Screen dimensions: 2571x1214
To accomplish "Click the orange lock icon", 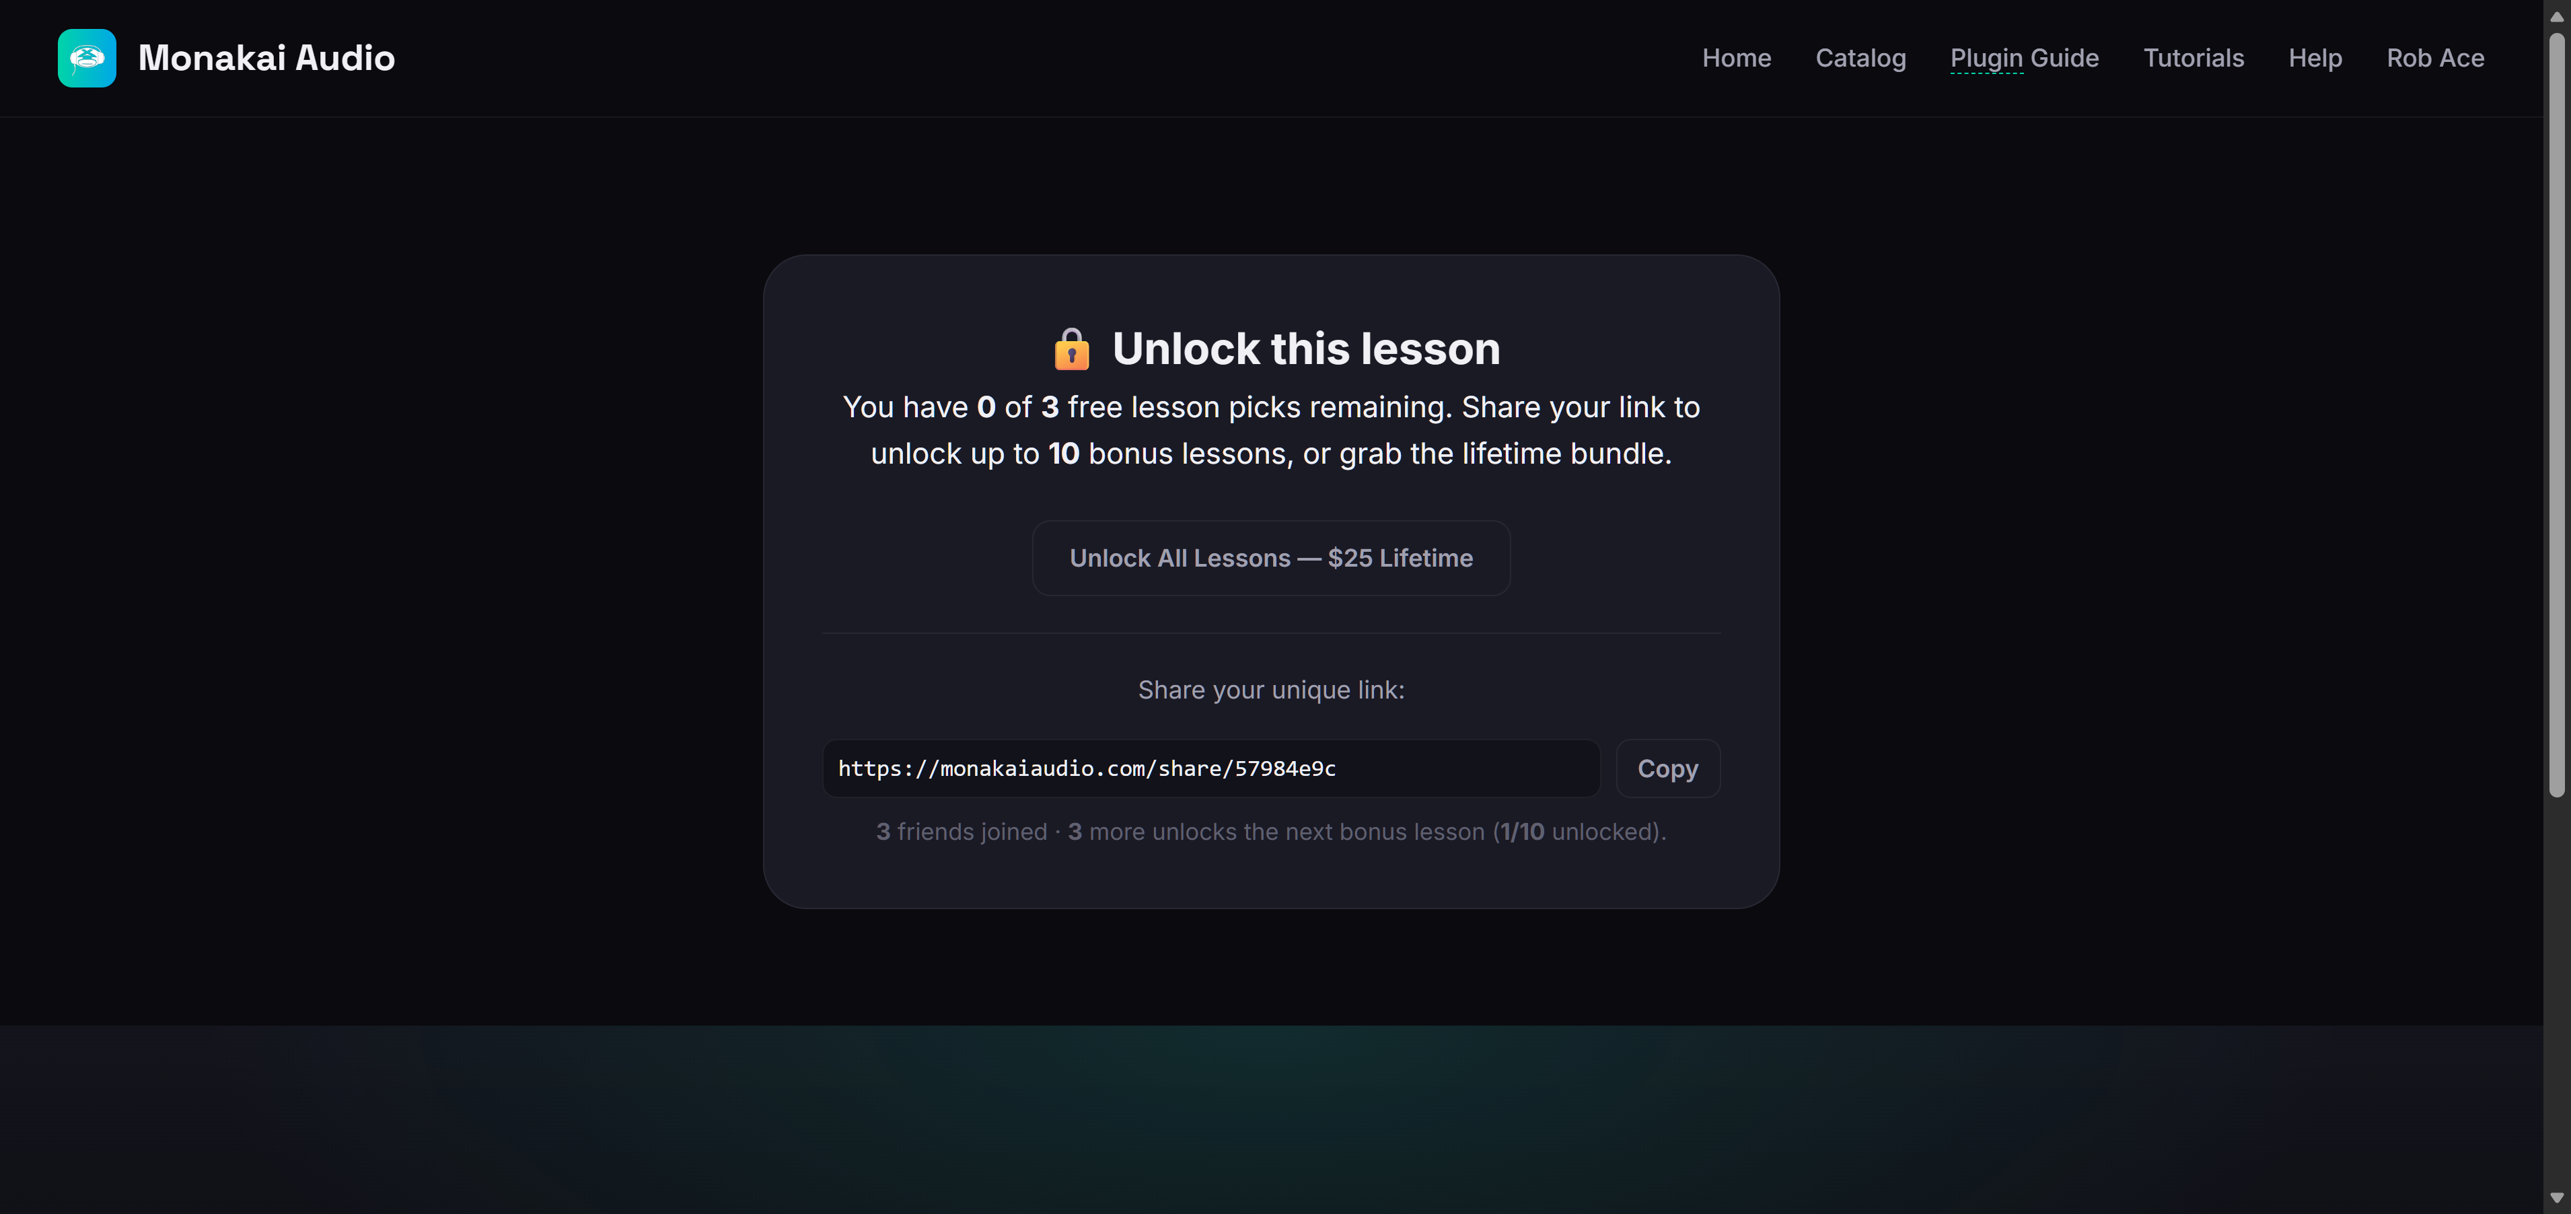I will (1072, 349).
